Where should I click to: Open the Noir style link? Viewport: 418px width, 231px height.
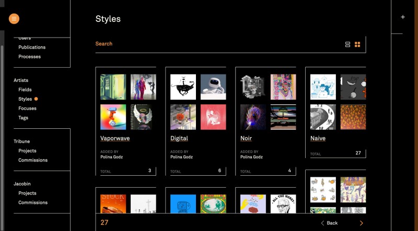(246, 138)
